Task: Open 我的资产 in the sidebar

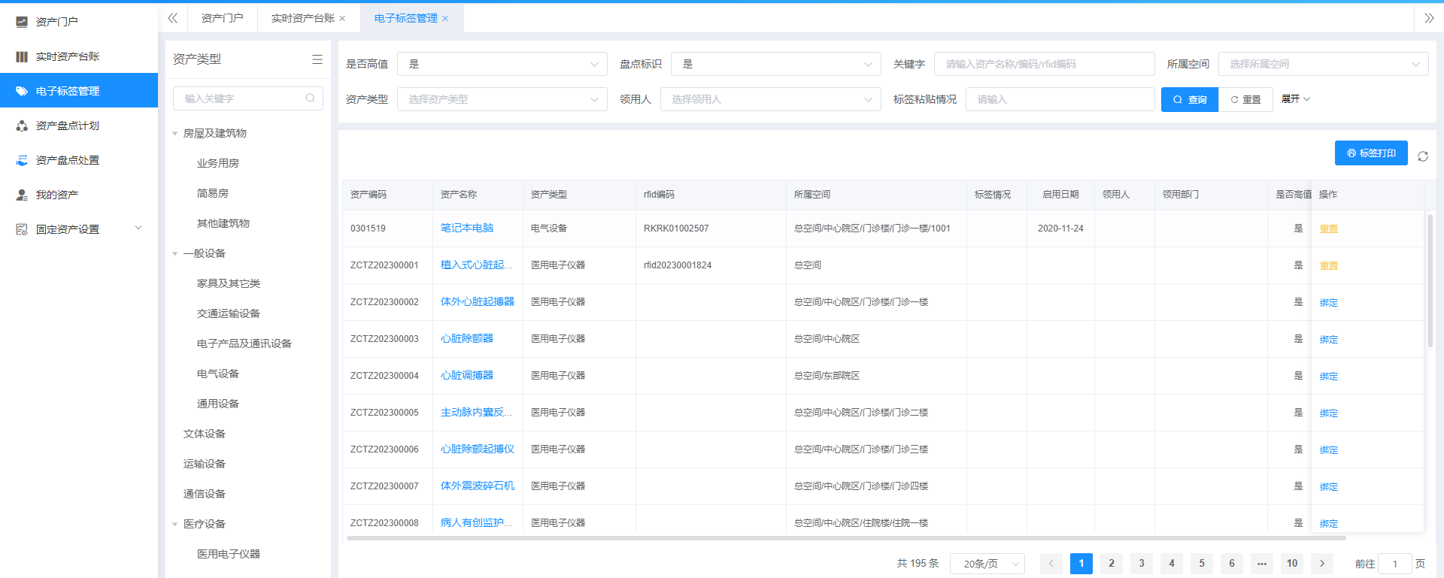Action: tap(57, 195)
